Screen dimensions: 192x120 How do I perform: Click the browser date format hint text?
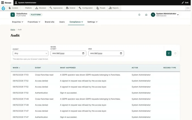pos(30,59)
